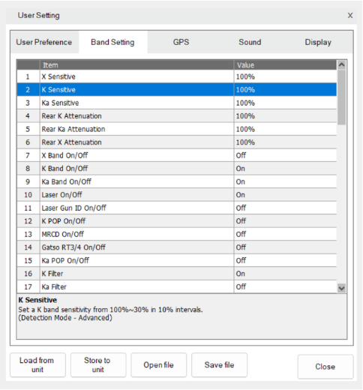Open the GPS tab
Image resolution: width=363 pixels, height=390 pixels.
[x=181, y=42]
